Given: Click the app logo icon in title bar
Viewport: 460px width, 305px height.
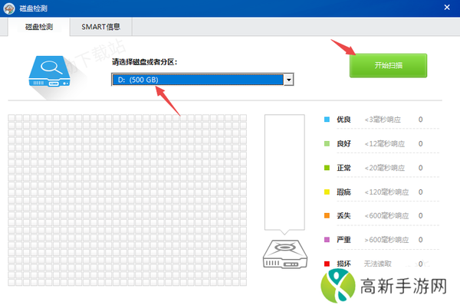Looking at the screenshot, I should click(x=9, y=8).
